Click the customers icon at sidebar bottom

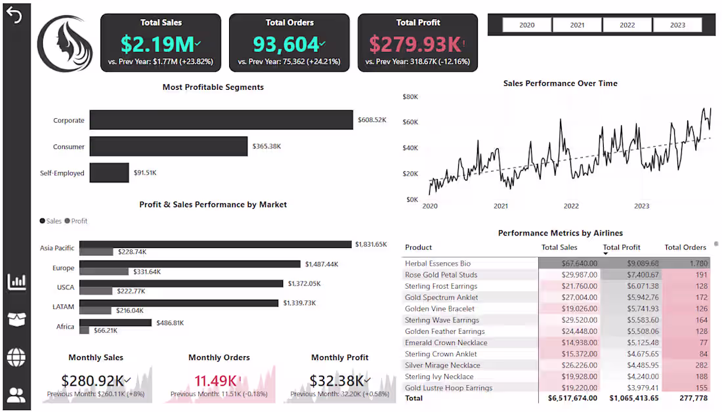(16, 394)
